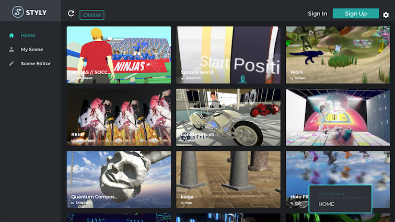
Task: Click the Scene Editor pencil icon
Action: click(11, 64)
